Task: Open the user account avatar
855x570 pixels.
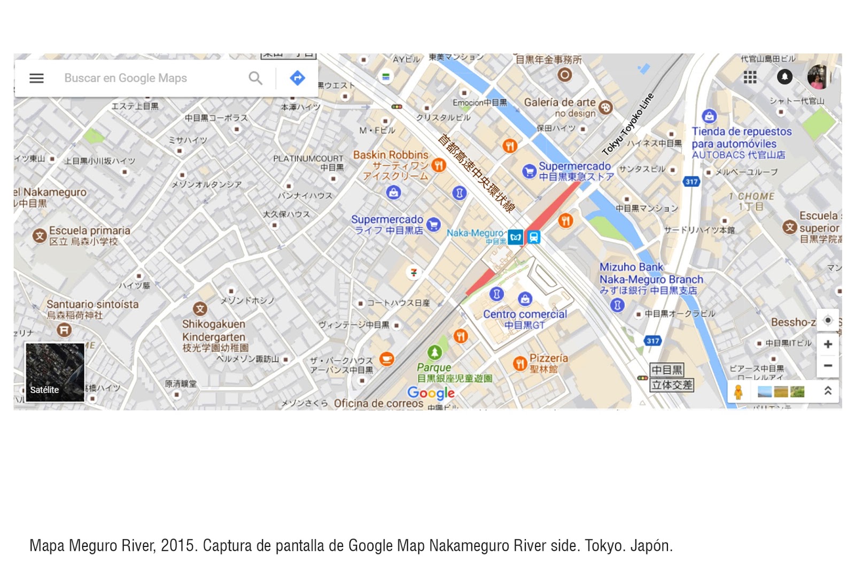Action: tap(818, 77)
